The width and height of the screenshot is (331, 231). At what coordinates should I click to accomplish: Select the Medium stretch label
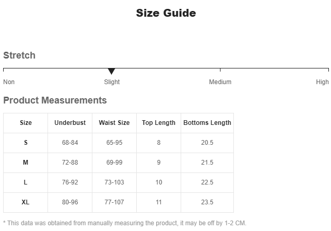click(220, 82)
